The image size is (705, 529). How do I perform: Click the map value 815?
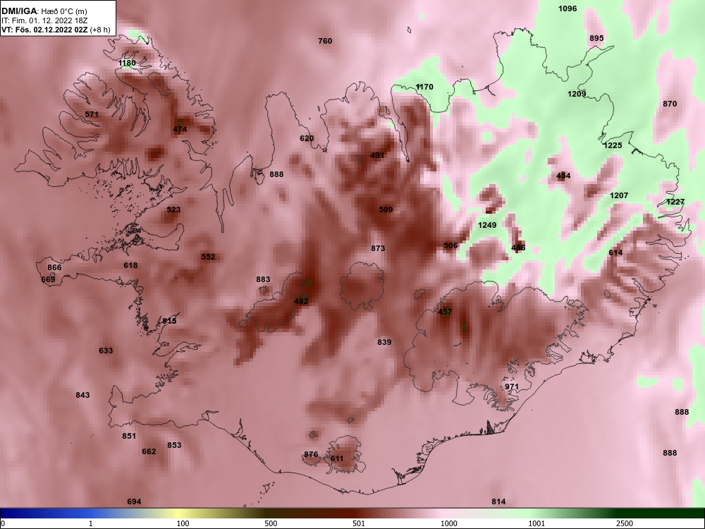pyautogui.click(x=169, y=321)
